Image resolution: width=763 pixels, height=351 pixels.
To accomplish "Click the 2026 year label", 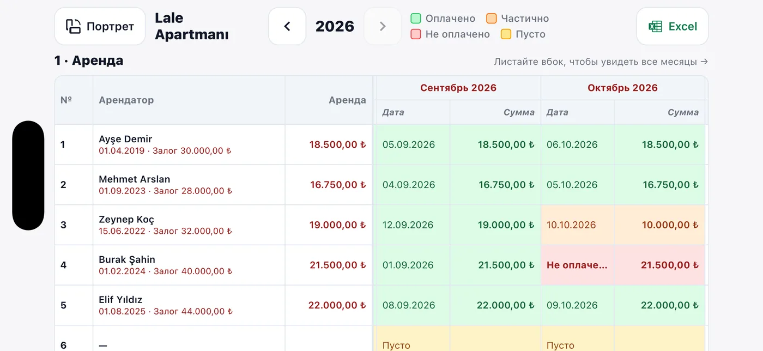I will pyautogui.click(x=335, y=26).
